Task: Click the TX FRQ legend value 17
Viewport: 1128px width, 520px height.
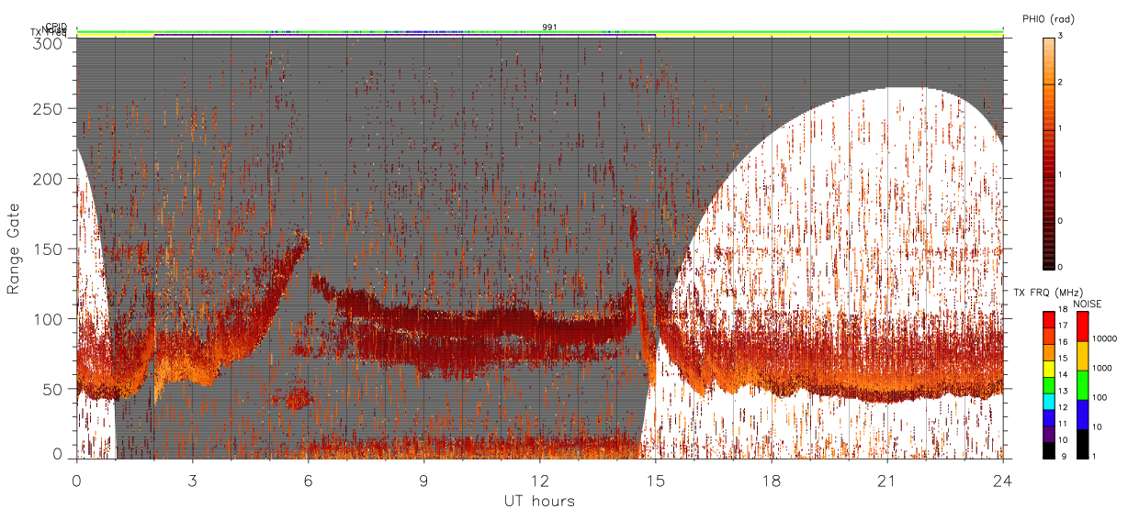Action: 1061,327
